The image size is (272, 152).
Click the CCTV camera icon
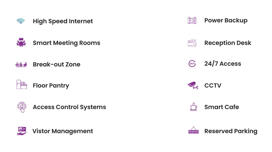pos(193,85)
